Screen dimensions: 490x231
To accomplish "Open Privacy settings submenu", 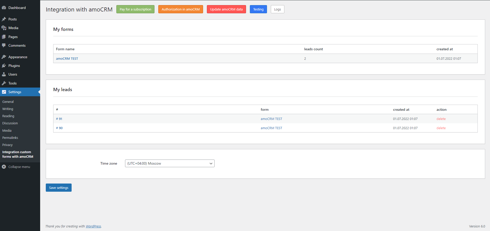I will [7, 145].
